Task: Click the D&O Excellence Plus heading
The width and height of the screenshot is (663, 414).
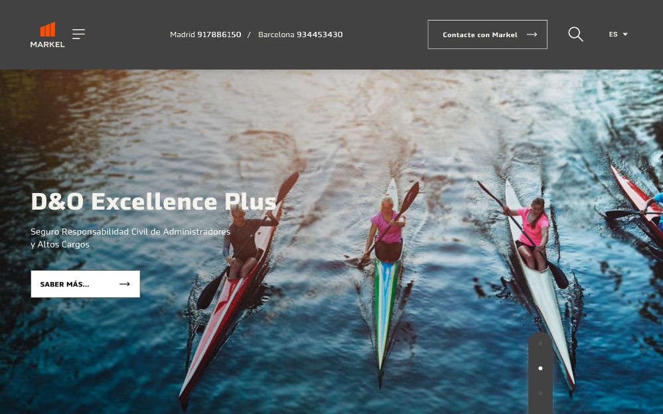Action: pyautogui.click(x=153, y=202)
